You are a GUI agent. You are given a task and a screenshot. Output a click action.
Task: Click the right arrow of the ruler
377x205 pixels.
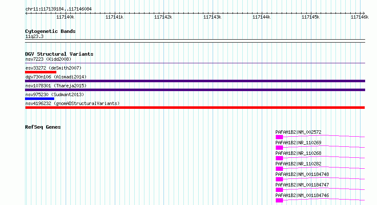pyautogui.click(x=363, y=13)
